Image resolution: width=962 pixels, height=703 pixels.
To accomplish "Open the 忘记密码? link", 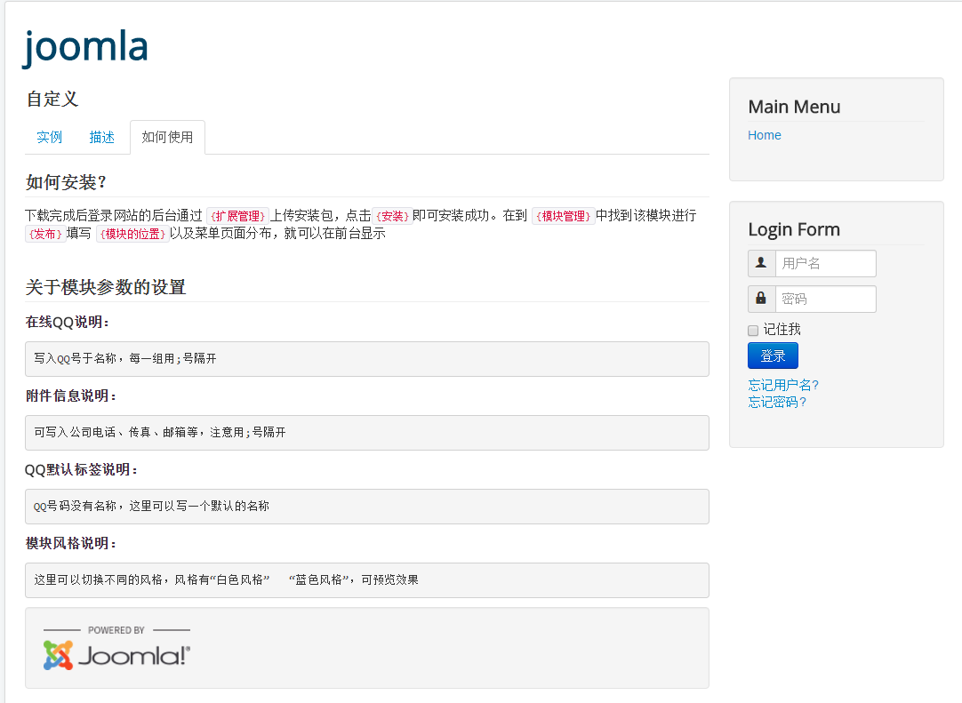I will point(777,402).
